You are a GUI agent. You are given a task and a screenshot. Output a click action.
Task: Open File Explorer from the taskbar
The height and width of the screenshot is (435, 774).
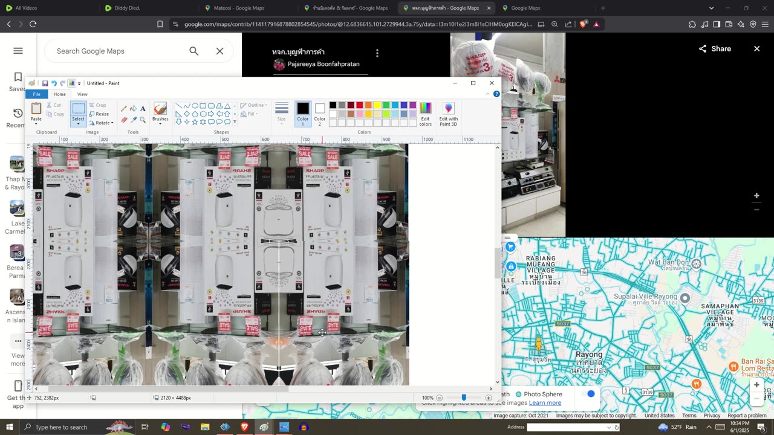[x=205, y=427]
